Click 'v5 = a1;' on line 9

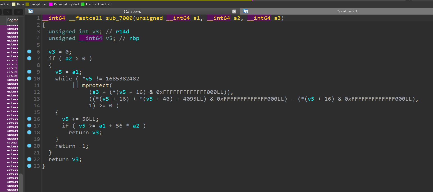click(x=69, y=72)
